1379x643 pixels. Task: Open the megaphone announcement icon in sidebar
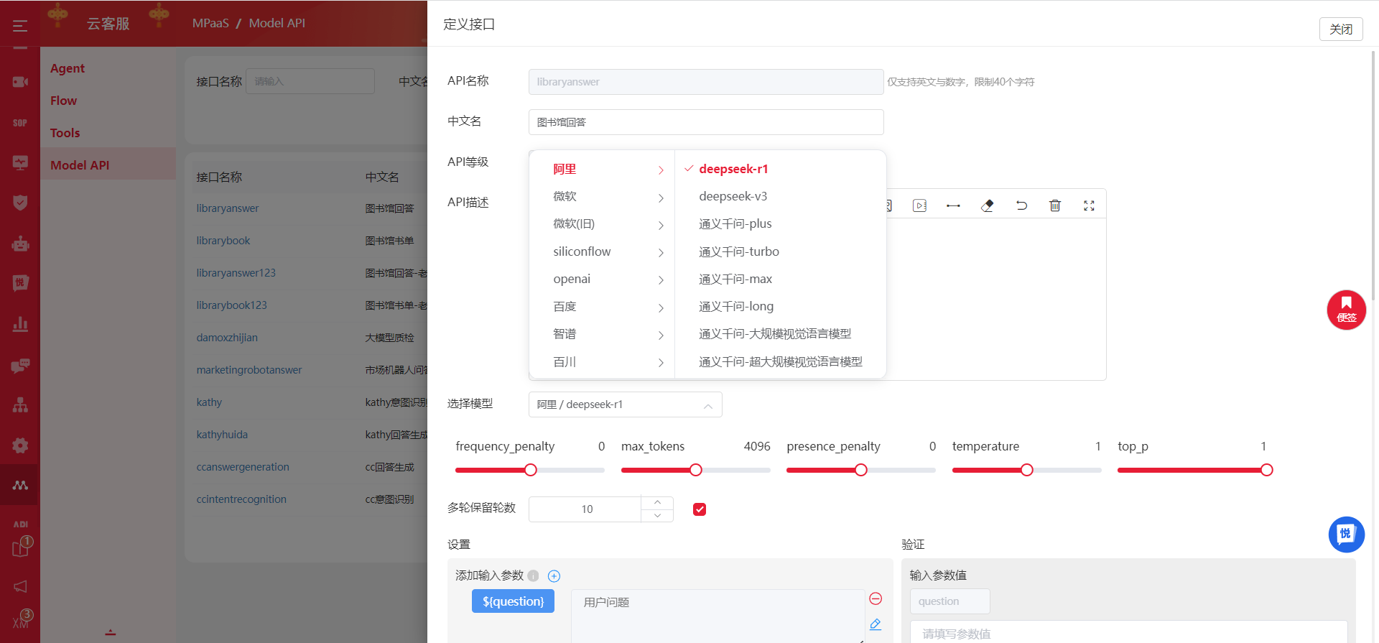(20, 586)
